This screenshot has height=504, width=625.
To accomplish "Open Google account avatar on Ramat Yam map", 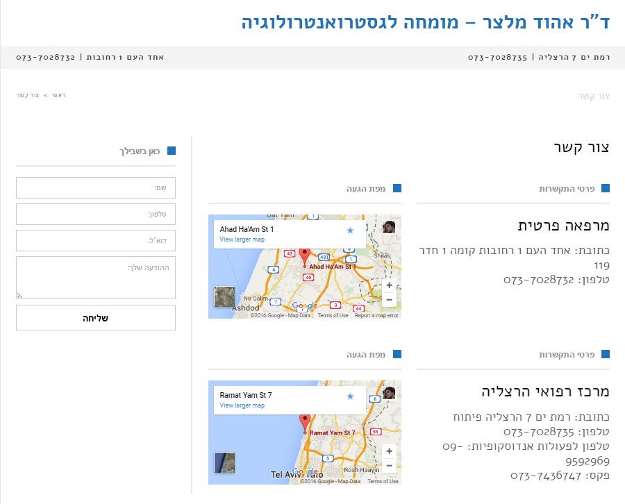I will [389, 393].
